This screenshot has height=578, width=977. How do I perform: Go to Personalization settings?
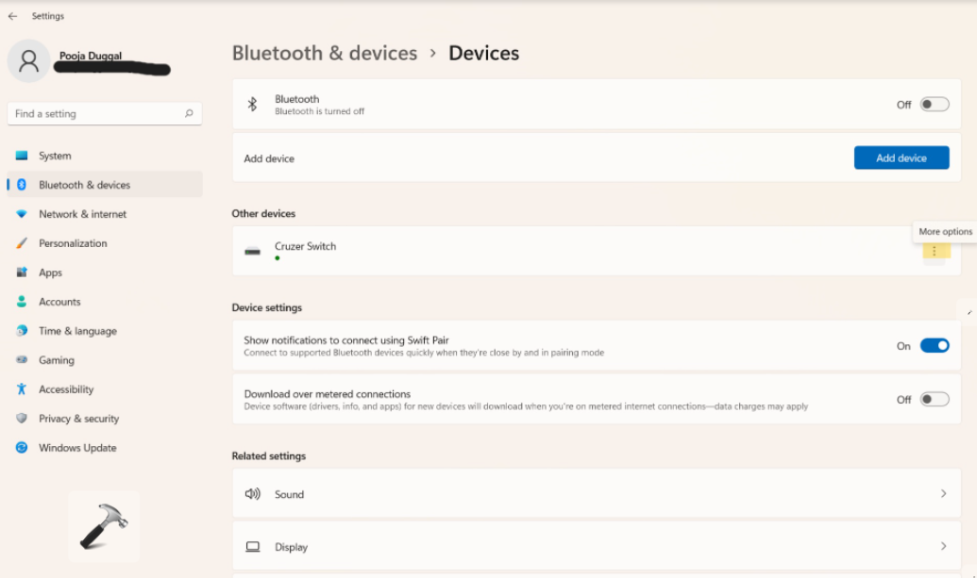(x=73, y=243)
